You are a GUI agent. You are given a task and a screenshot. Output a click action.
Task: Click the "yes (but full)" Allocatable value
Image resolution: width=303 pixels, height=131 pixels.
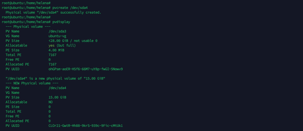62,46
